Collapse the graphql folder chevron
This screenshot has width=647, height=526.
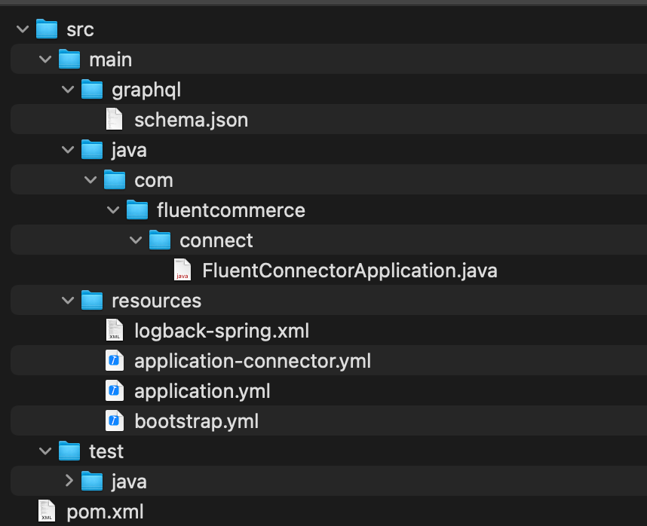click(x=68, y=90)
